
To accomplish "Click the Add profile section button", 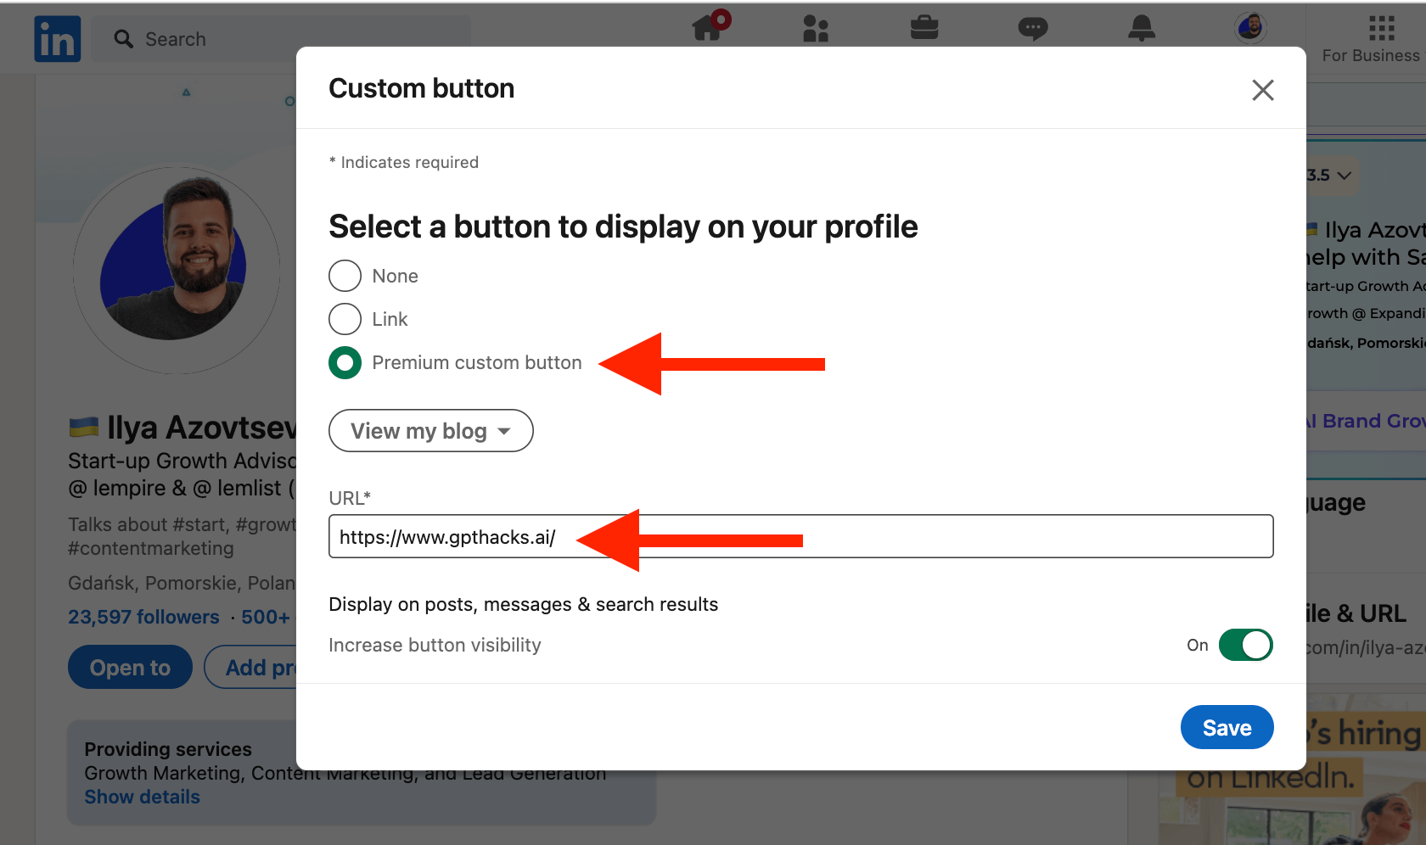I will click(x=250, y=668).
